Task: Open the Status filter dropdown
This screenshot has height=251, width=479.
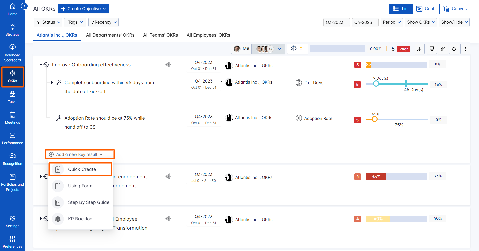Action: tap(48, 22)
